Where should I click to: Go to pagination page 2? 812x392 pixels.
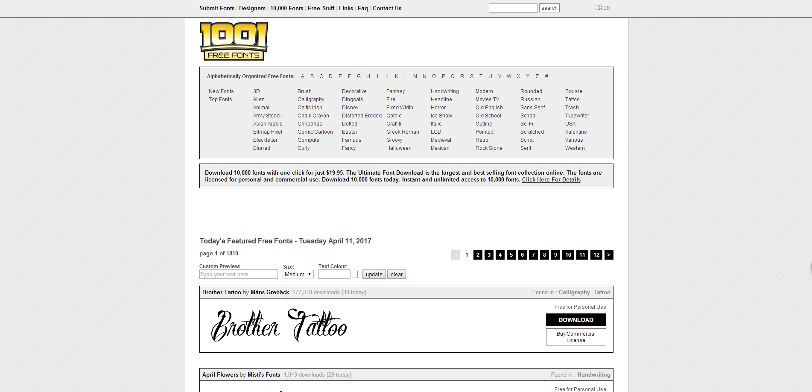click(x=478, y=255)
